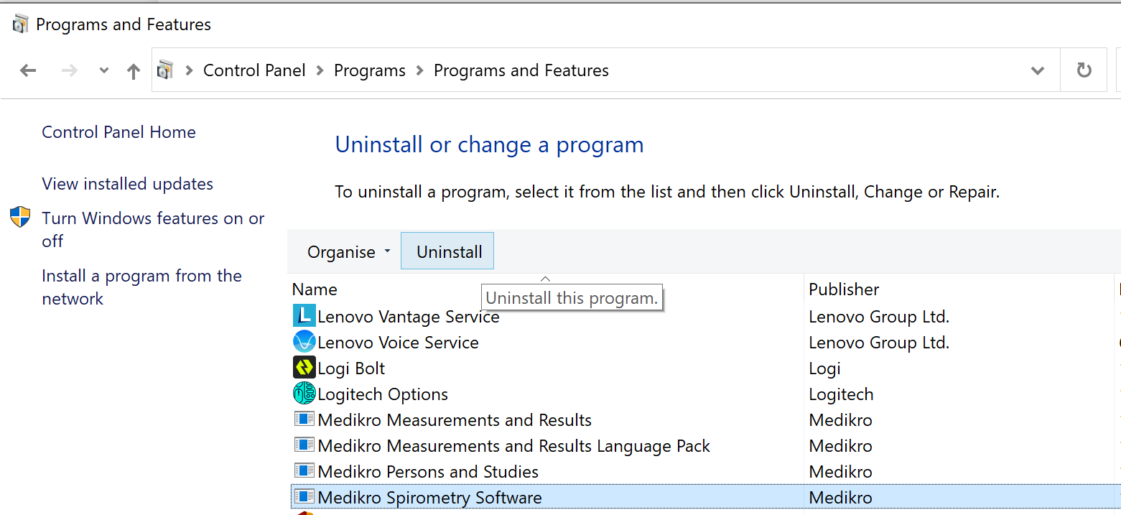
Task: Open the View installed updates link
Action: 127,184
